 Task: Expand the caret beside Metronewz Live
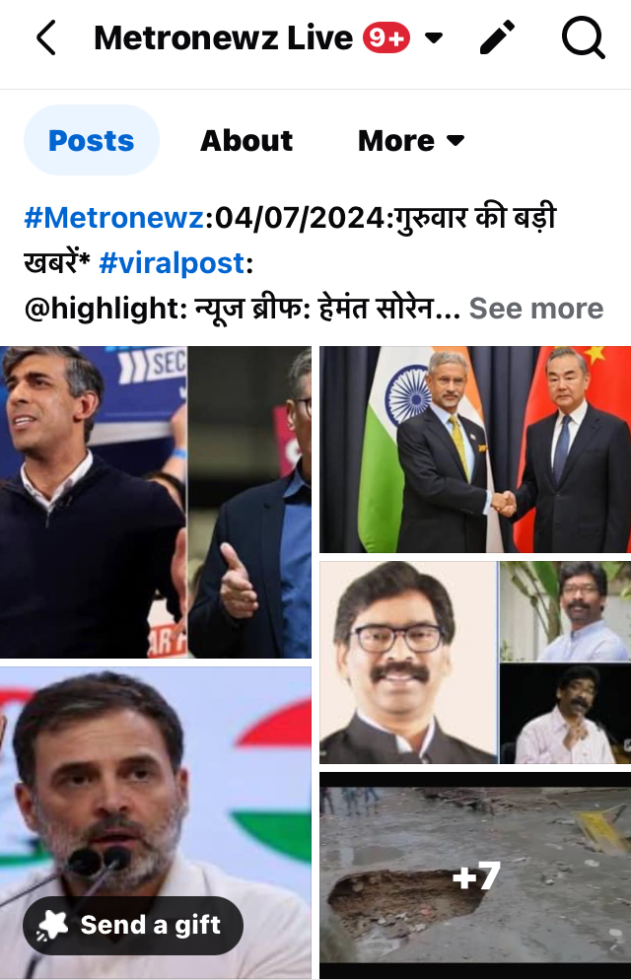[434, 38]
